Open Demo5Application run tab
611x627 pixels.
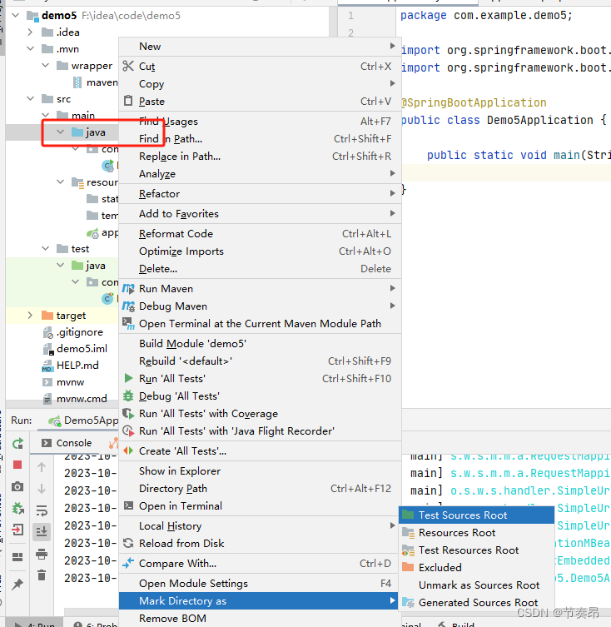(83, 420)
